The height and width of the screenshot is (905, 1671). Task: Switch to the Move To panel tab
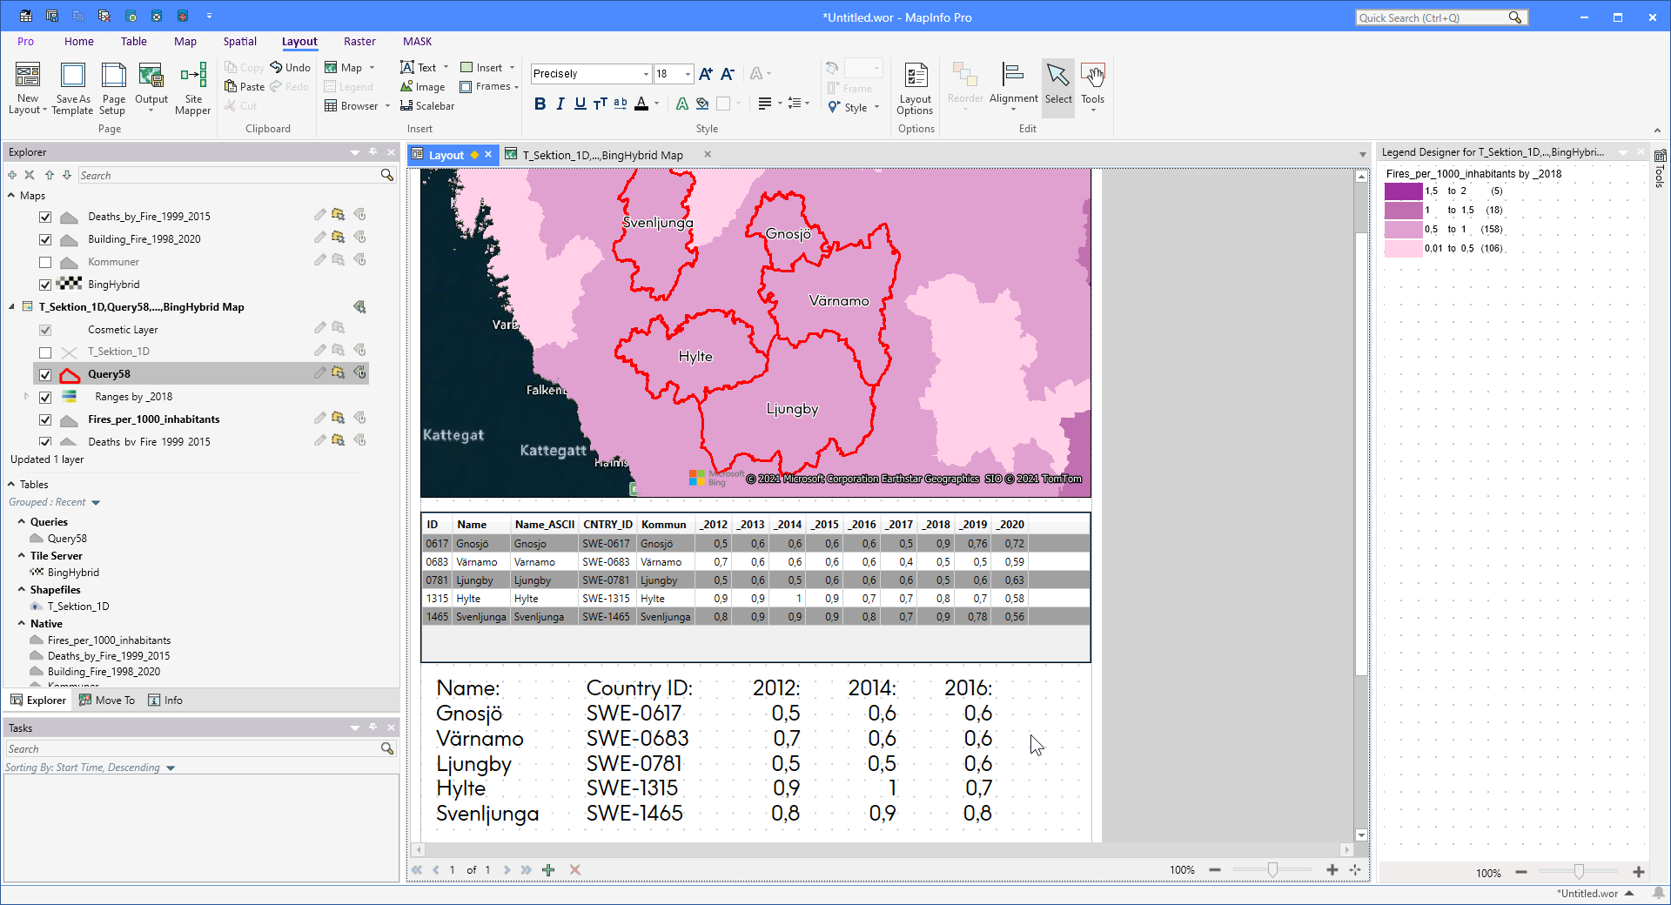pos(107,700)
